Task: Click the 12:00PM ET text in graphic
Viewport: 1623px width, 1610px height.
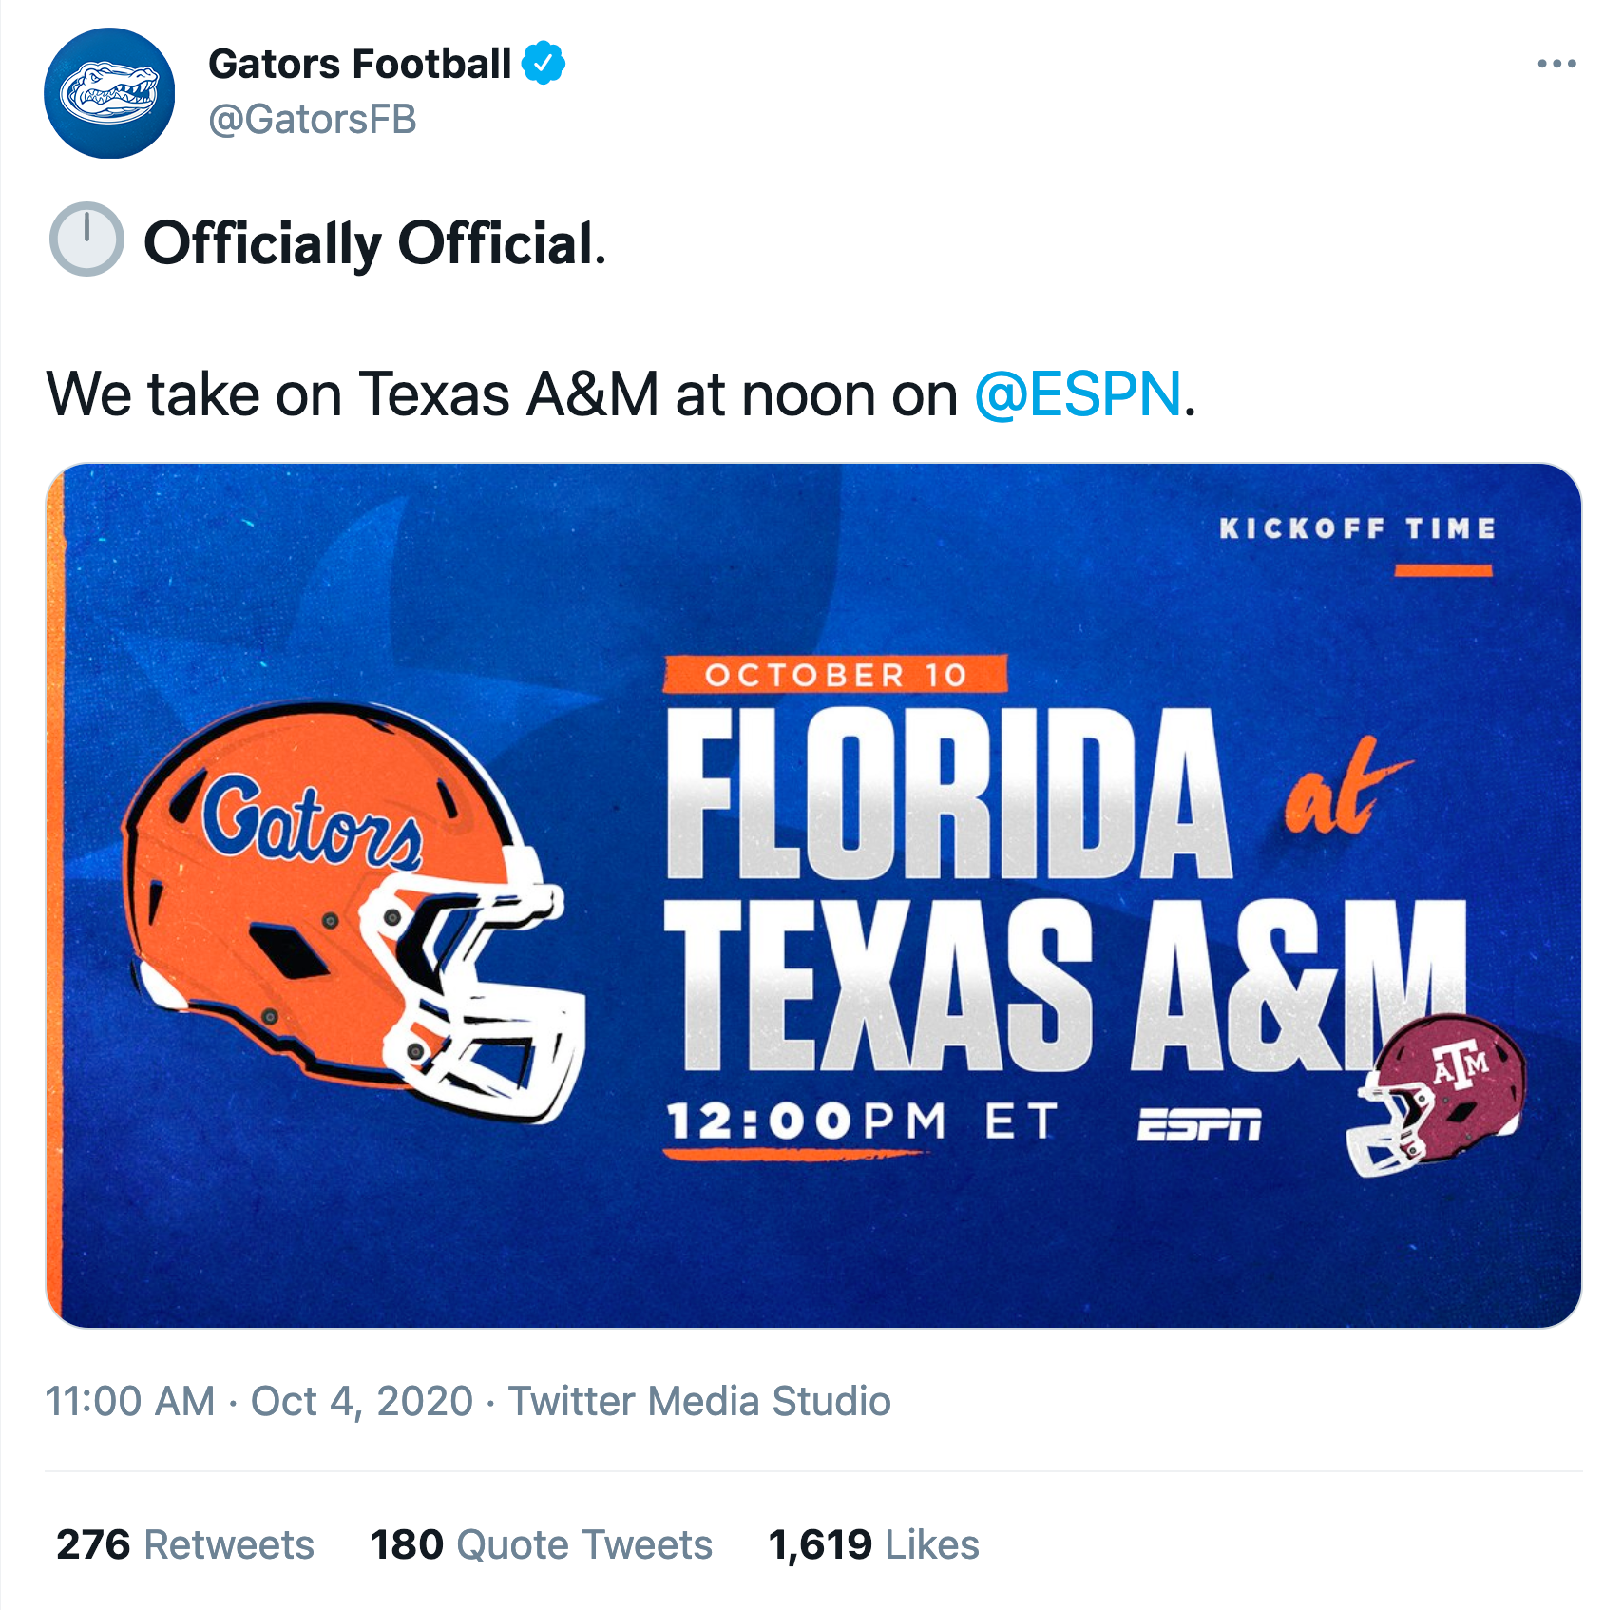Action: [862, 1121]
